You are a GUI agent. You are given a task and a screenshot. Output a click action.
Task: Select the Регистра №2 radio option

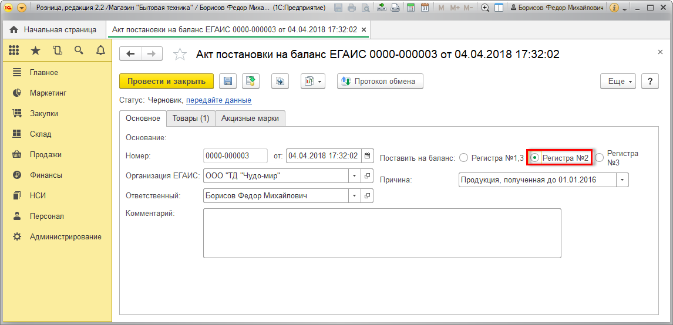(x=534, y=158)
